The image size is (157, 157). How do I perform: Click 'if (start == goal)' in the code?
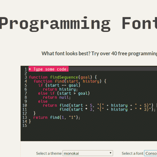[59, 85]
